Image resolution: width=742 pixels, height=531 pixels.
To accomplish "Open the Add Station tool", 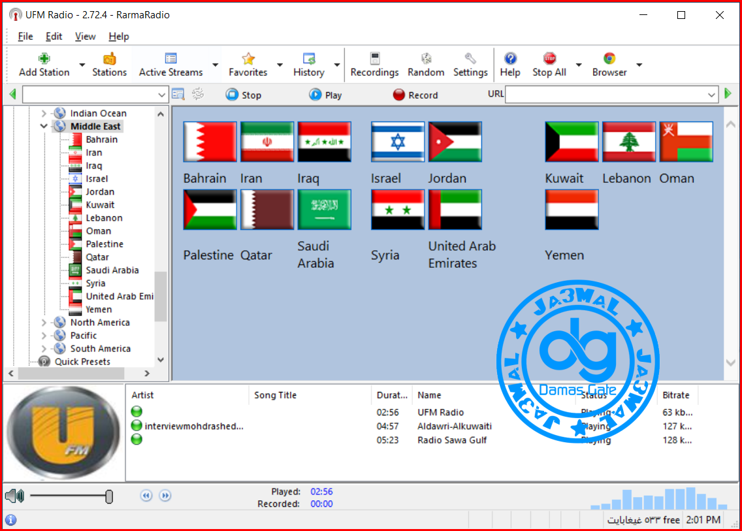I will [44, 65].
